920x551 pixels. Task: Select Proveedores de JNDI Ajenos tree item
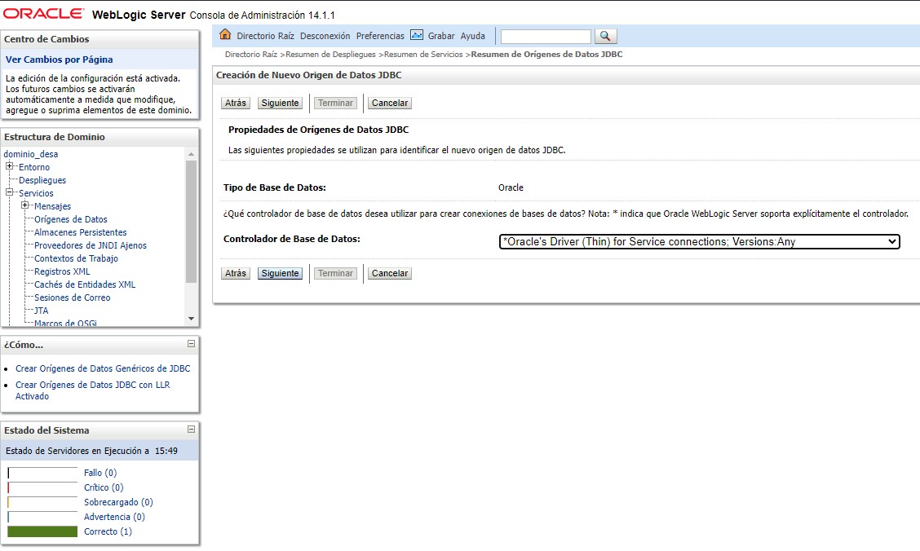(91, 245)
